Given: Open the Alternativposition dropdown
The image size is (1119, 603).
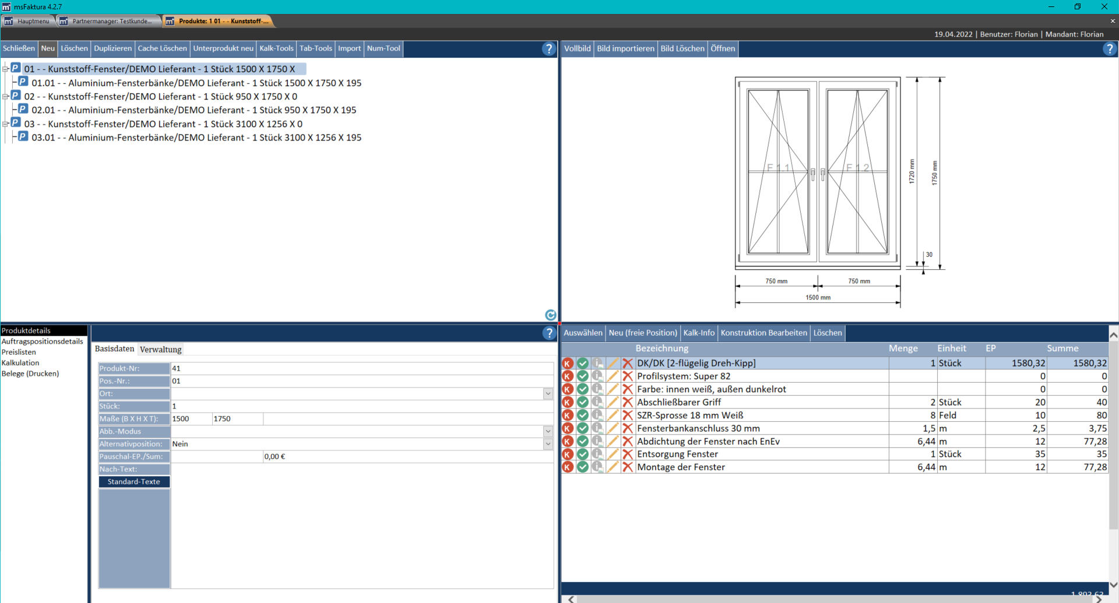Looking at the screenshot, I should 548,445.
